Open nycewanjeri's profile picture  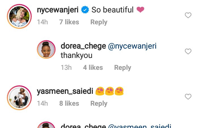(x=19, y=16)
